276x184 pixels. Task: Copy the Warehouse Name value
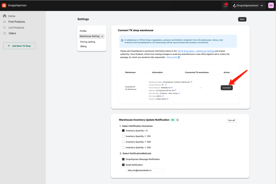pos(192,82)
